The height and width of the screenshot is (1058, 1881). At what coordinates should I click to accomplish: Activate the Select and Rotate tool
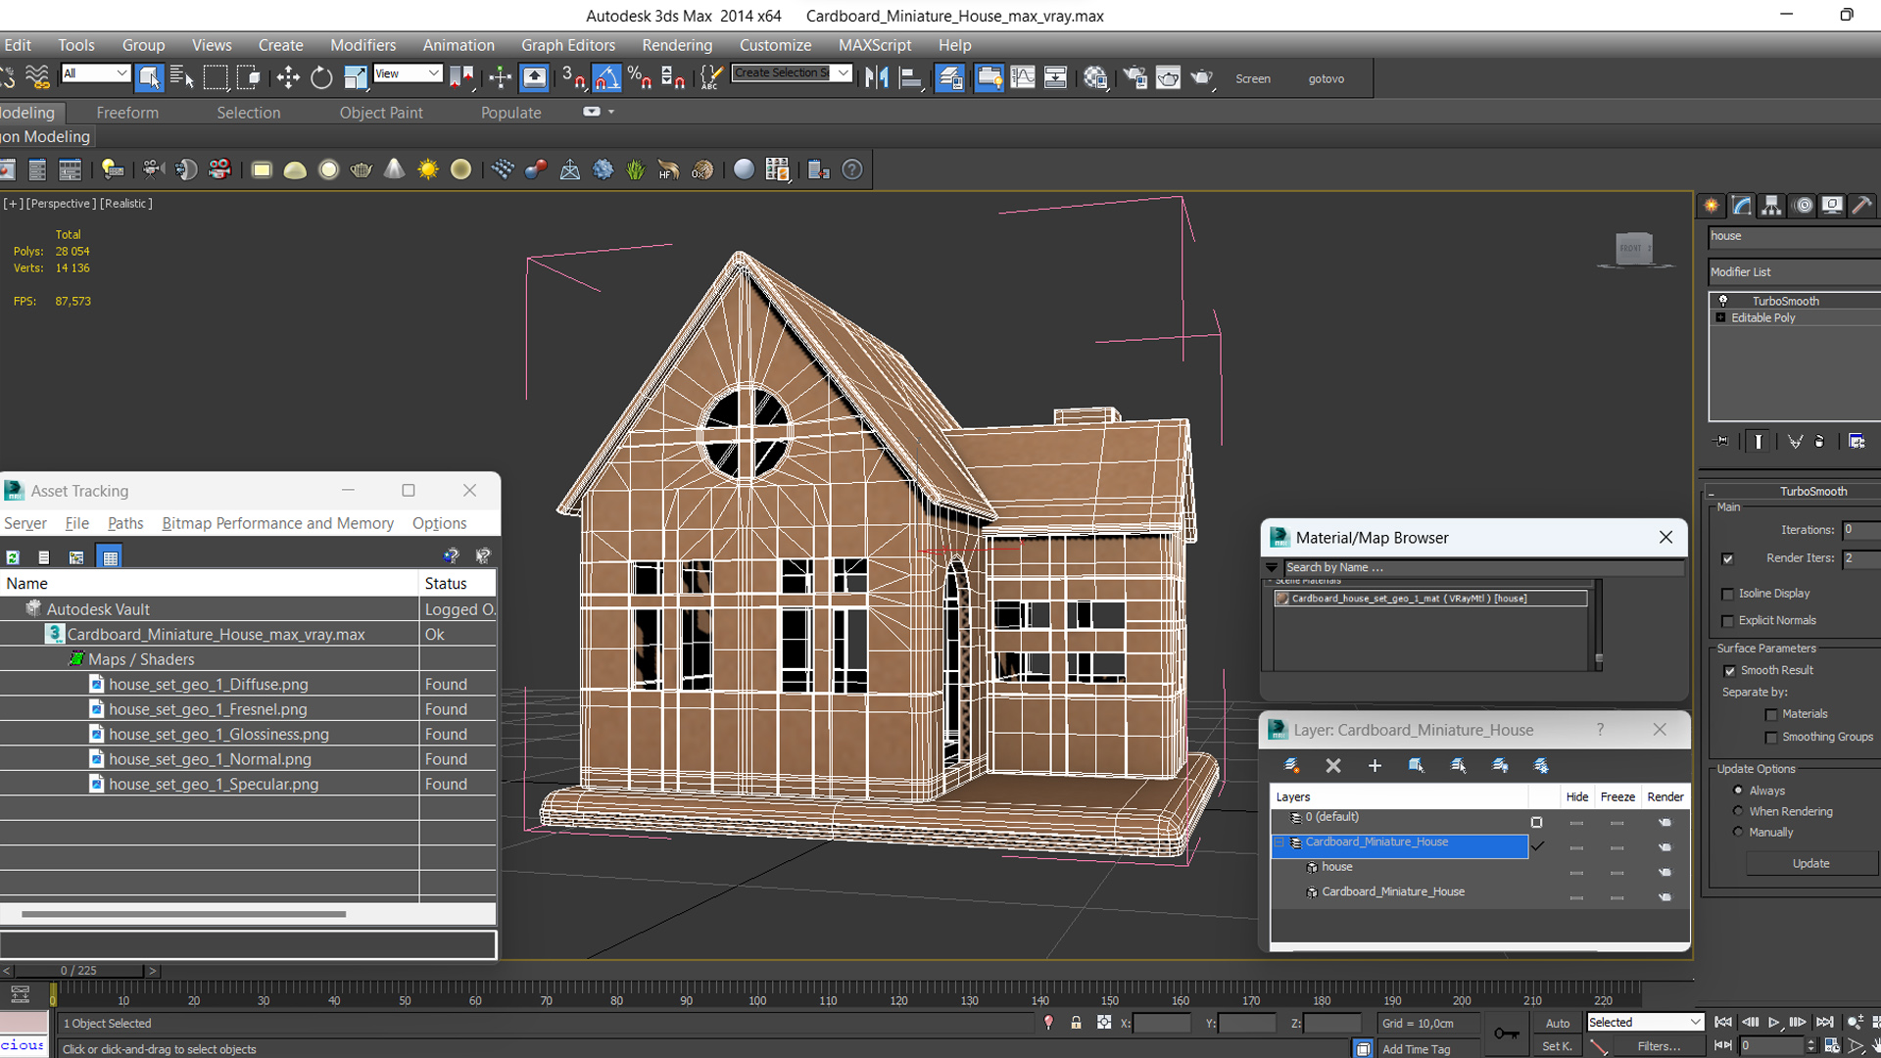click(321, 77)
